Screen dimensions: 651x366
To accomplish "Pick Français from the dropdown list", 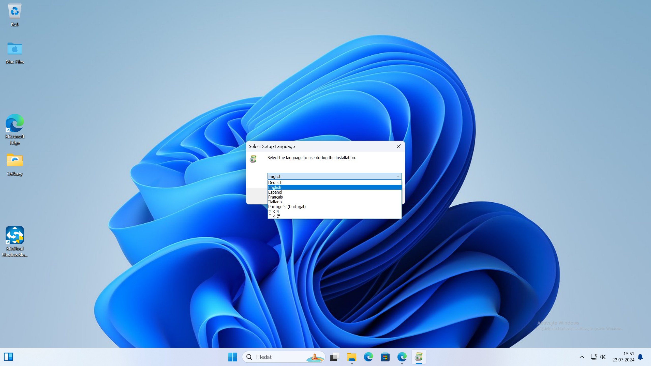I will [275, 197].
